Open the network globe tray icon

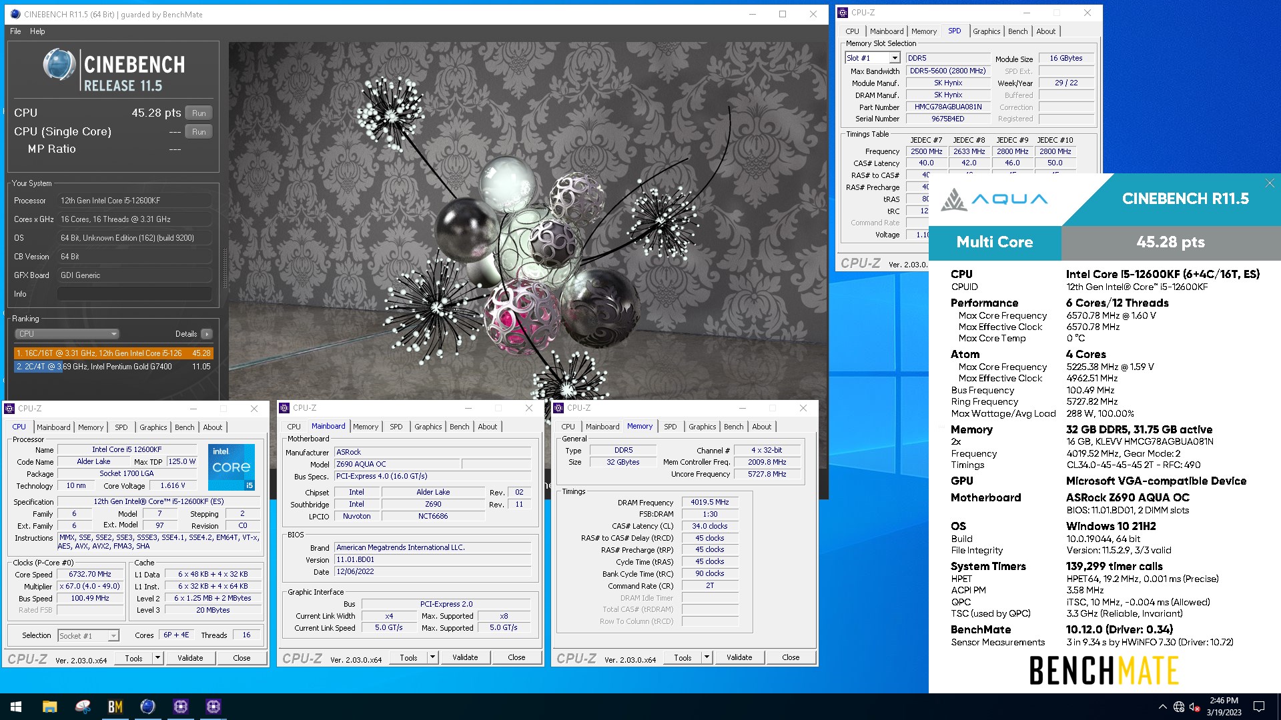click(x=1179, y=707)
